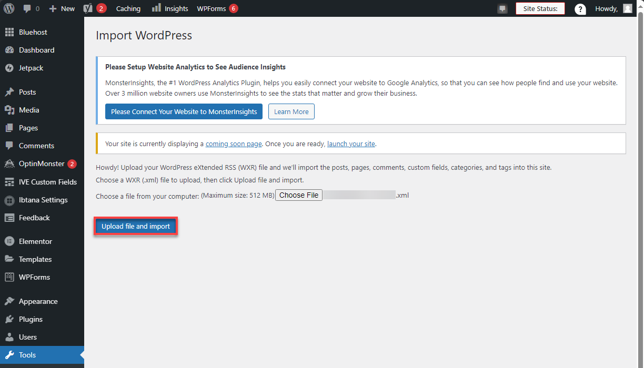Image resolution: width=644 pixels, height=368 pixels.
Task: Click the WordPress logo in the admin bar
Action: (x=8, y=8)
